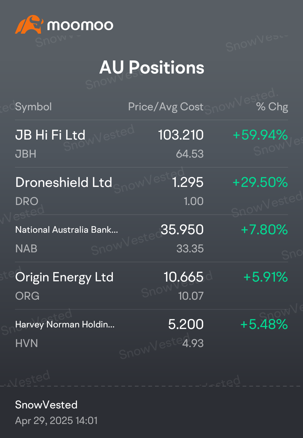
Task: Click the +29.50% change value
Action: click(x=260, y=183)
